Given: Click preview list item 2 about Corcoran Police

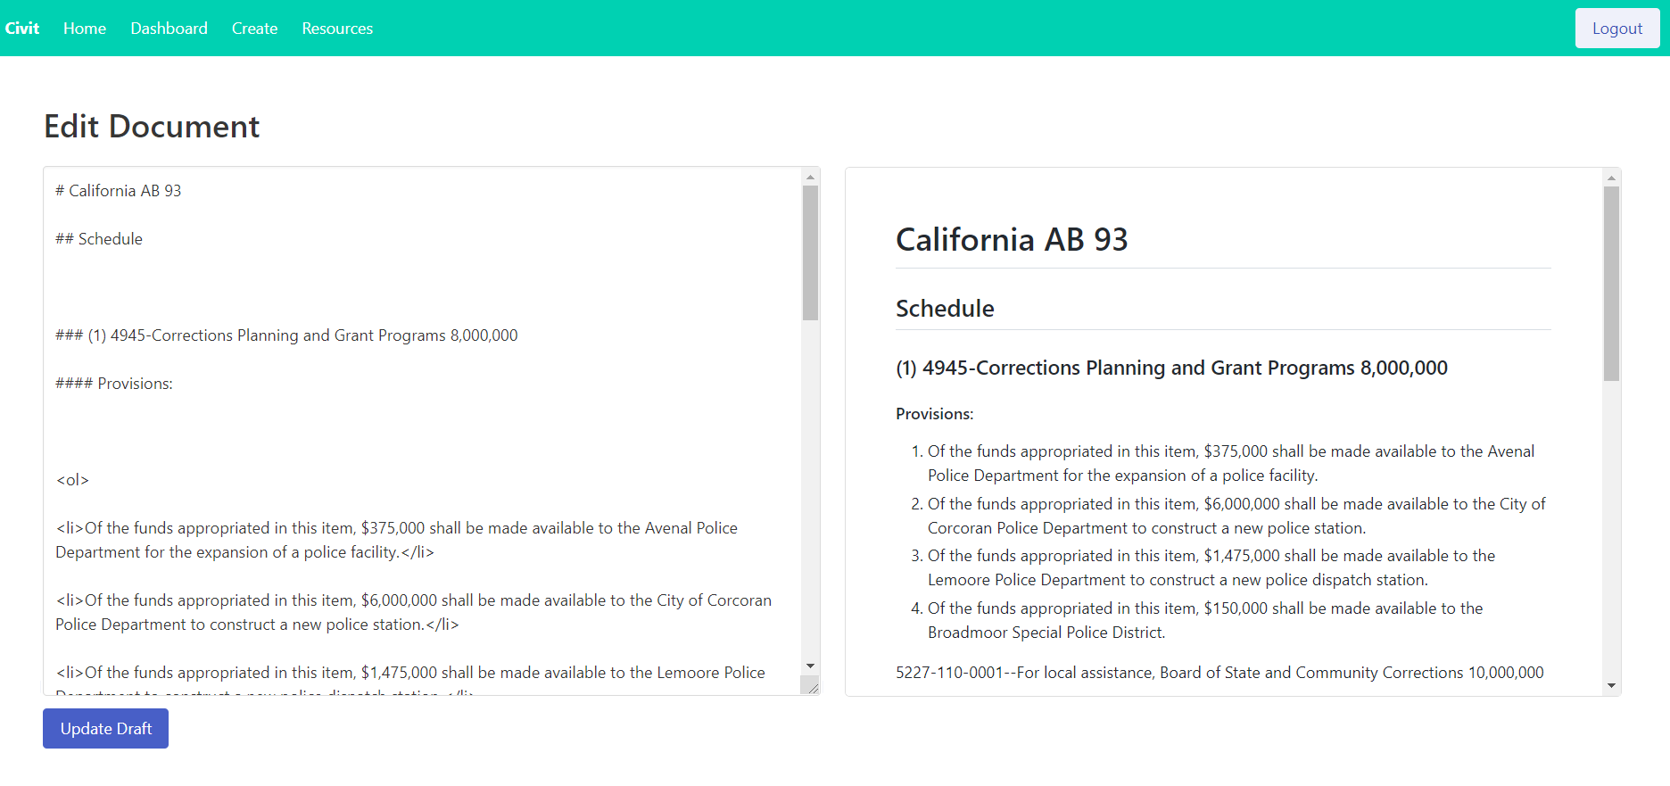Looking at the screenshot, I should pyautogui.click(x=1236, y=516).
